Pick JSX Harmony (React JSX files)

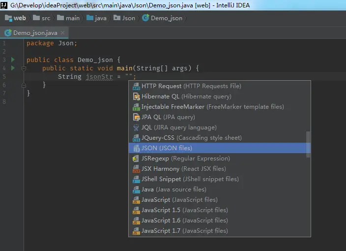point(220,169)
